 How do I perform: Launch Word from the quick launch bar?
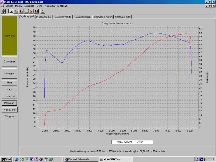[x=31, y=159]
